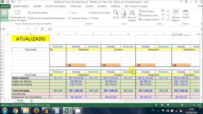203x114 pixels.
Task: Toggle Barra de Fórmulas checkbox
Action: point(90,13)
